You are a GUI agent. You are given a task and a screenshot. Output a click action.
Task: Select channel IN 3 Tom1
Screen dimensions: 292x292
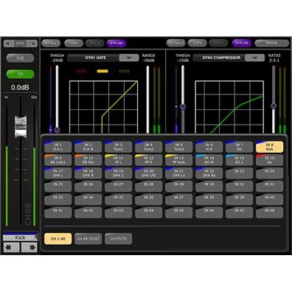(118, 147)
